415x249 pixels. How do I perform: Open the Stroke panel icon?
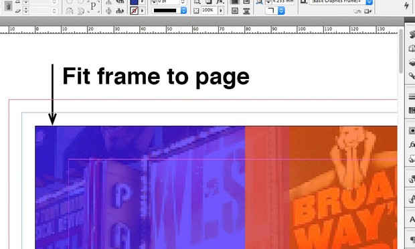tap(412, 96)
